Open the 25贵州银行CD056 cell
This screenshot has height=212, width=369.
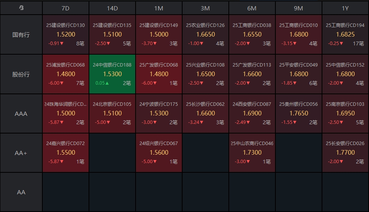299,114
